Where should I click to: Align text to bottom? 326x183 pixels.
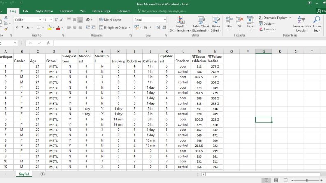coord(80,20)
